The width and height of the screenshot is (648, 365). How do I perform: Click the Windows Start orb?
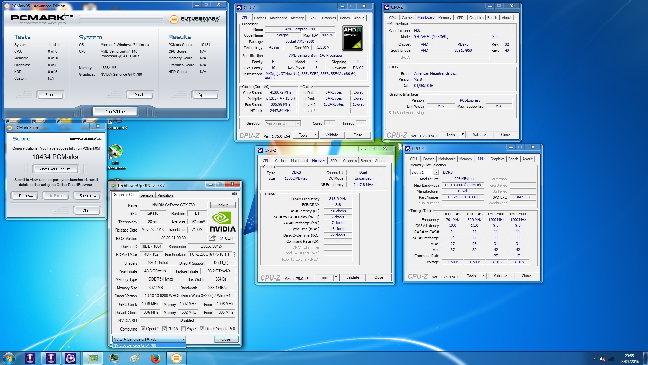coord(9,358)
